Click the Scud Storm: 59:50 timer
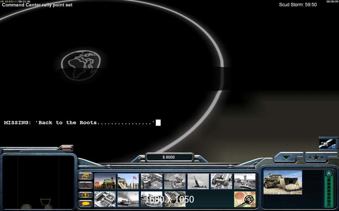This screenshot has height=211, width=339. 298,5
